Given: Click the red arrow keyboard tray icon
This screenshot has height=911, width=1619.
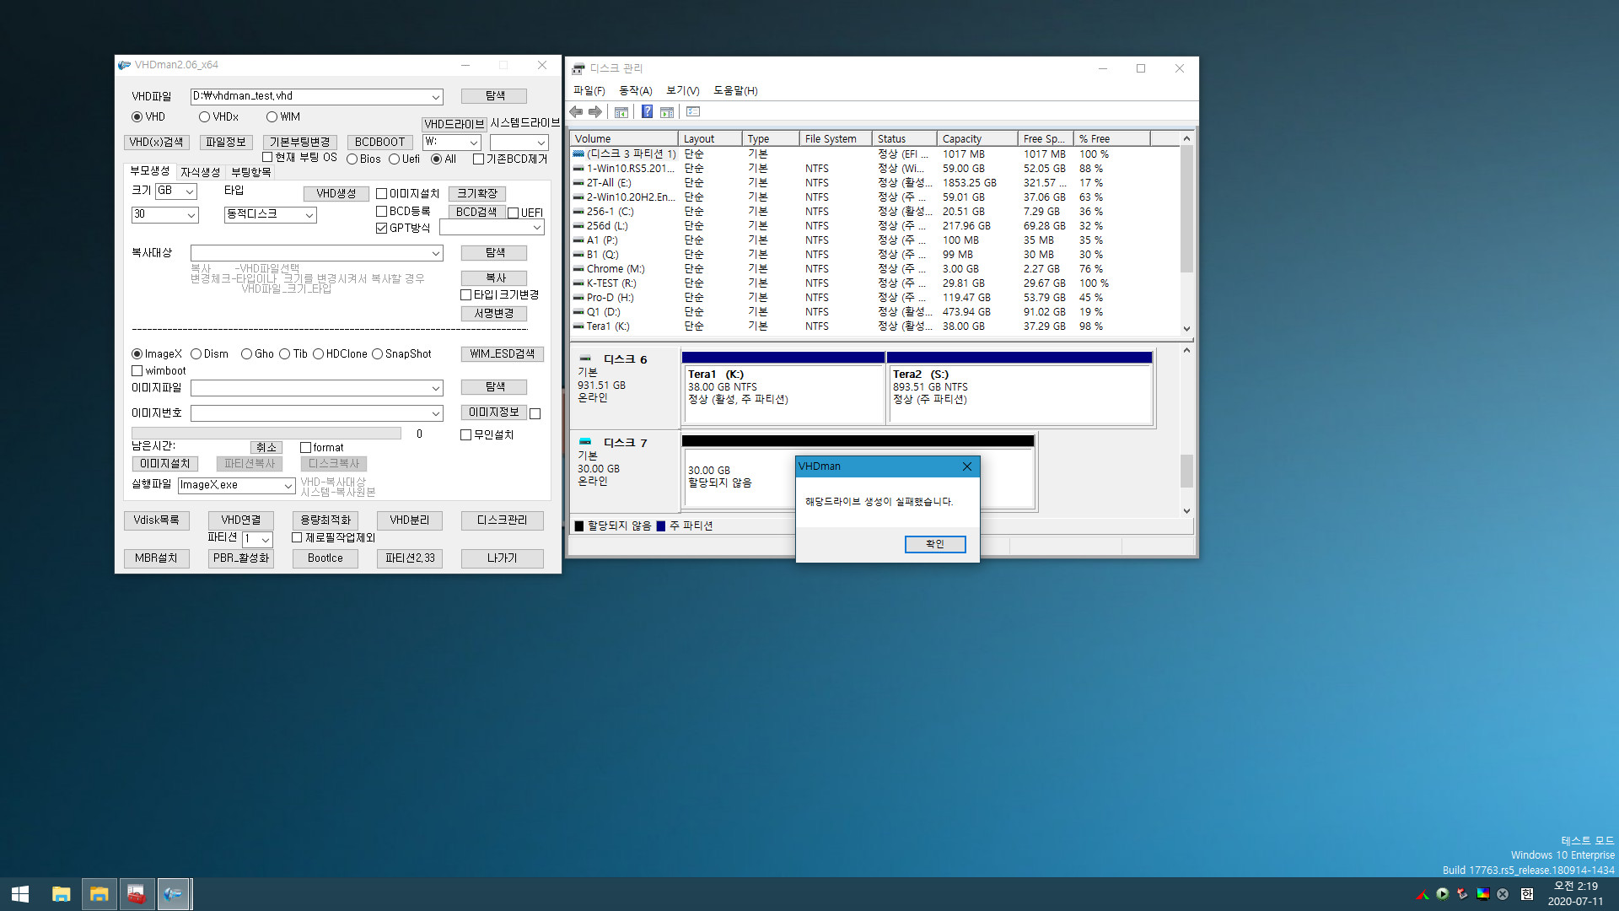Looking at the screenshot, I should 1462,894.
